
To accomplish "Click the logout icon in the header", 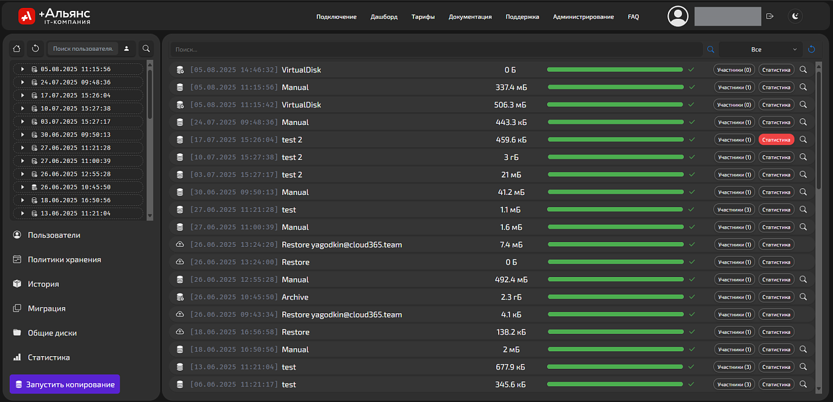I will pos(770,16).
